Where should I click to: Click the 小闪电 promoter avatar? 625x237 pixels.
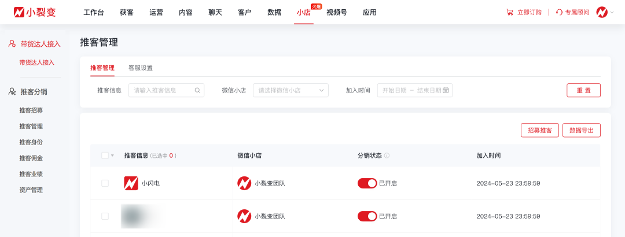131,183
